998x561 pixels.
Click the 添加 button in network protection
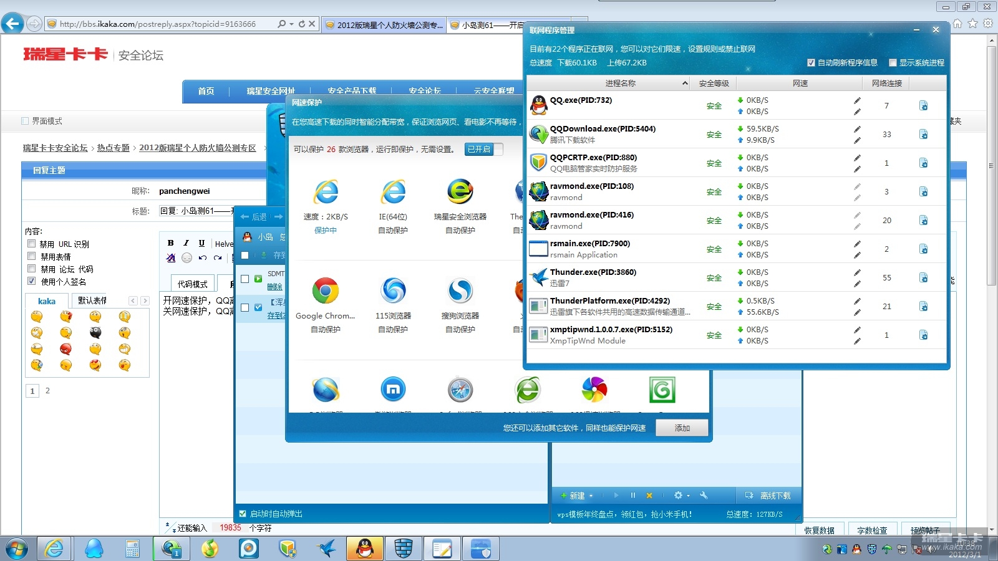tap(682, 428)
